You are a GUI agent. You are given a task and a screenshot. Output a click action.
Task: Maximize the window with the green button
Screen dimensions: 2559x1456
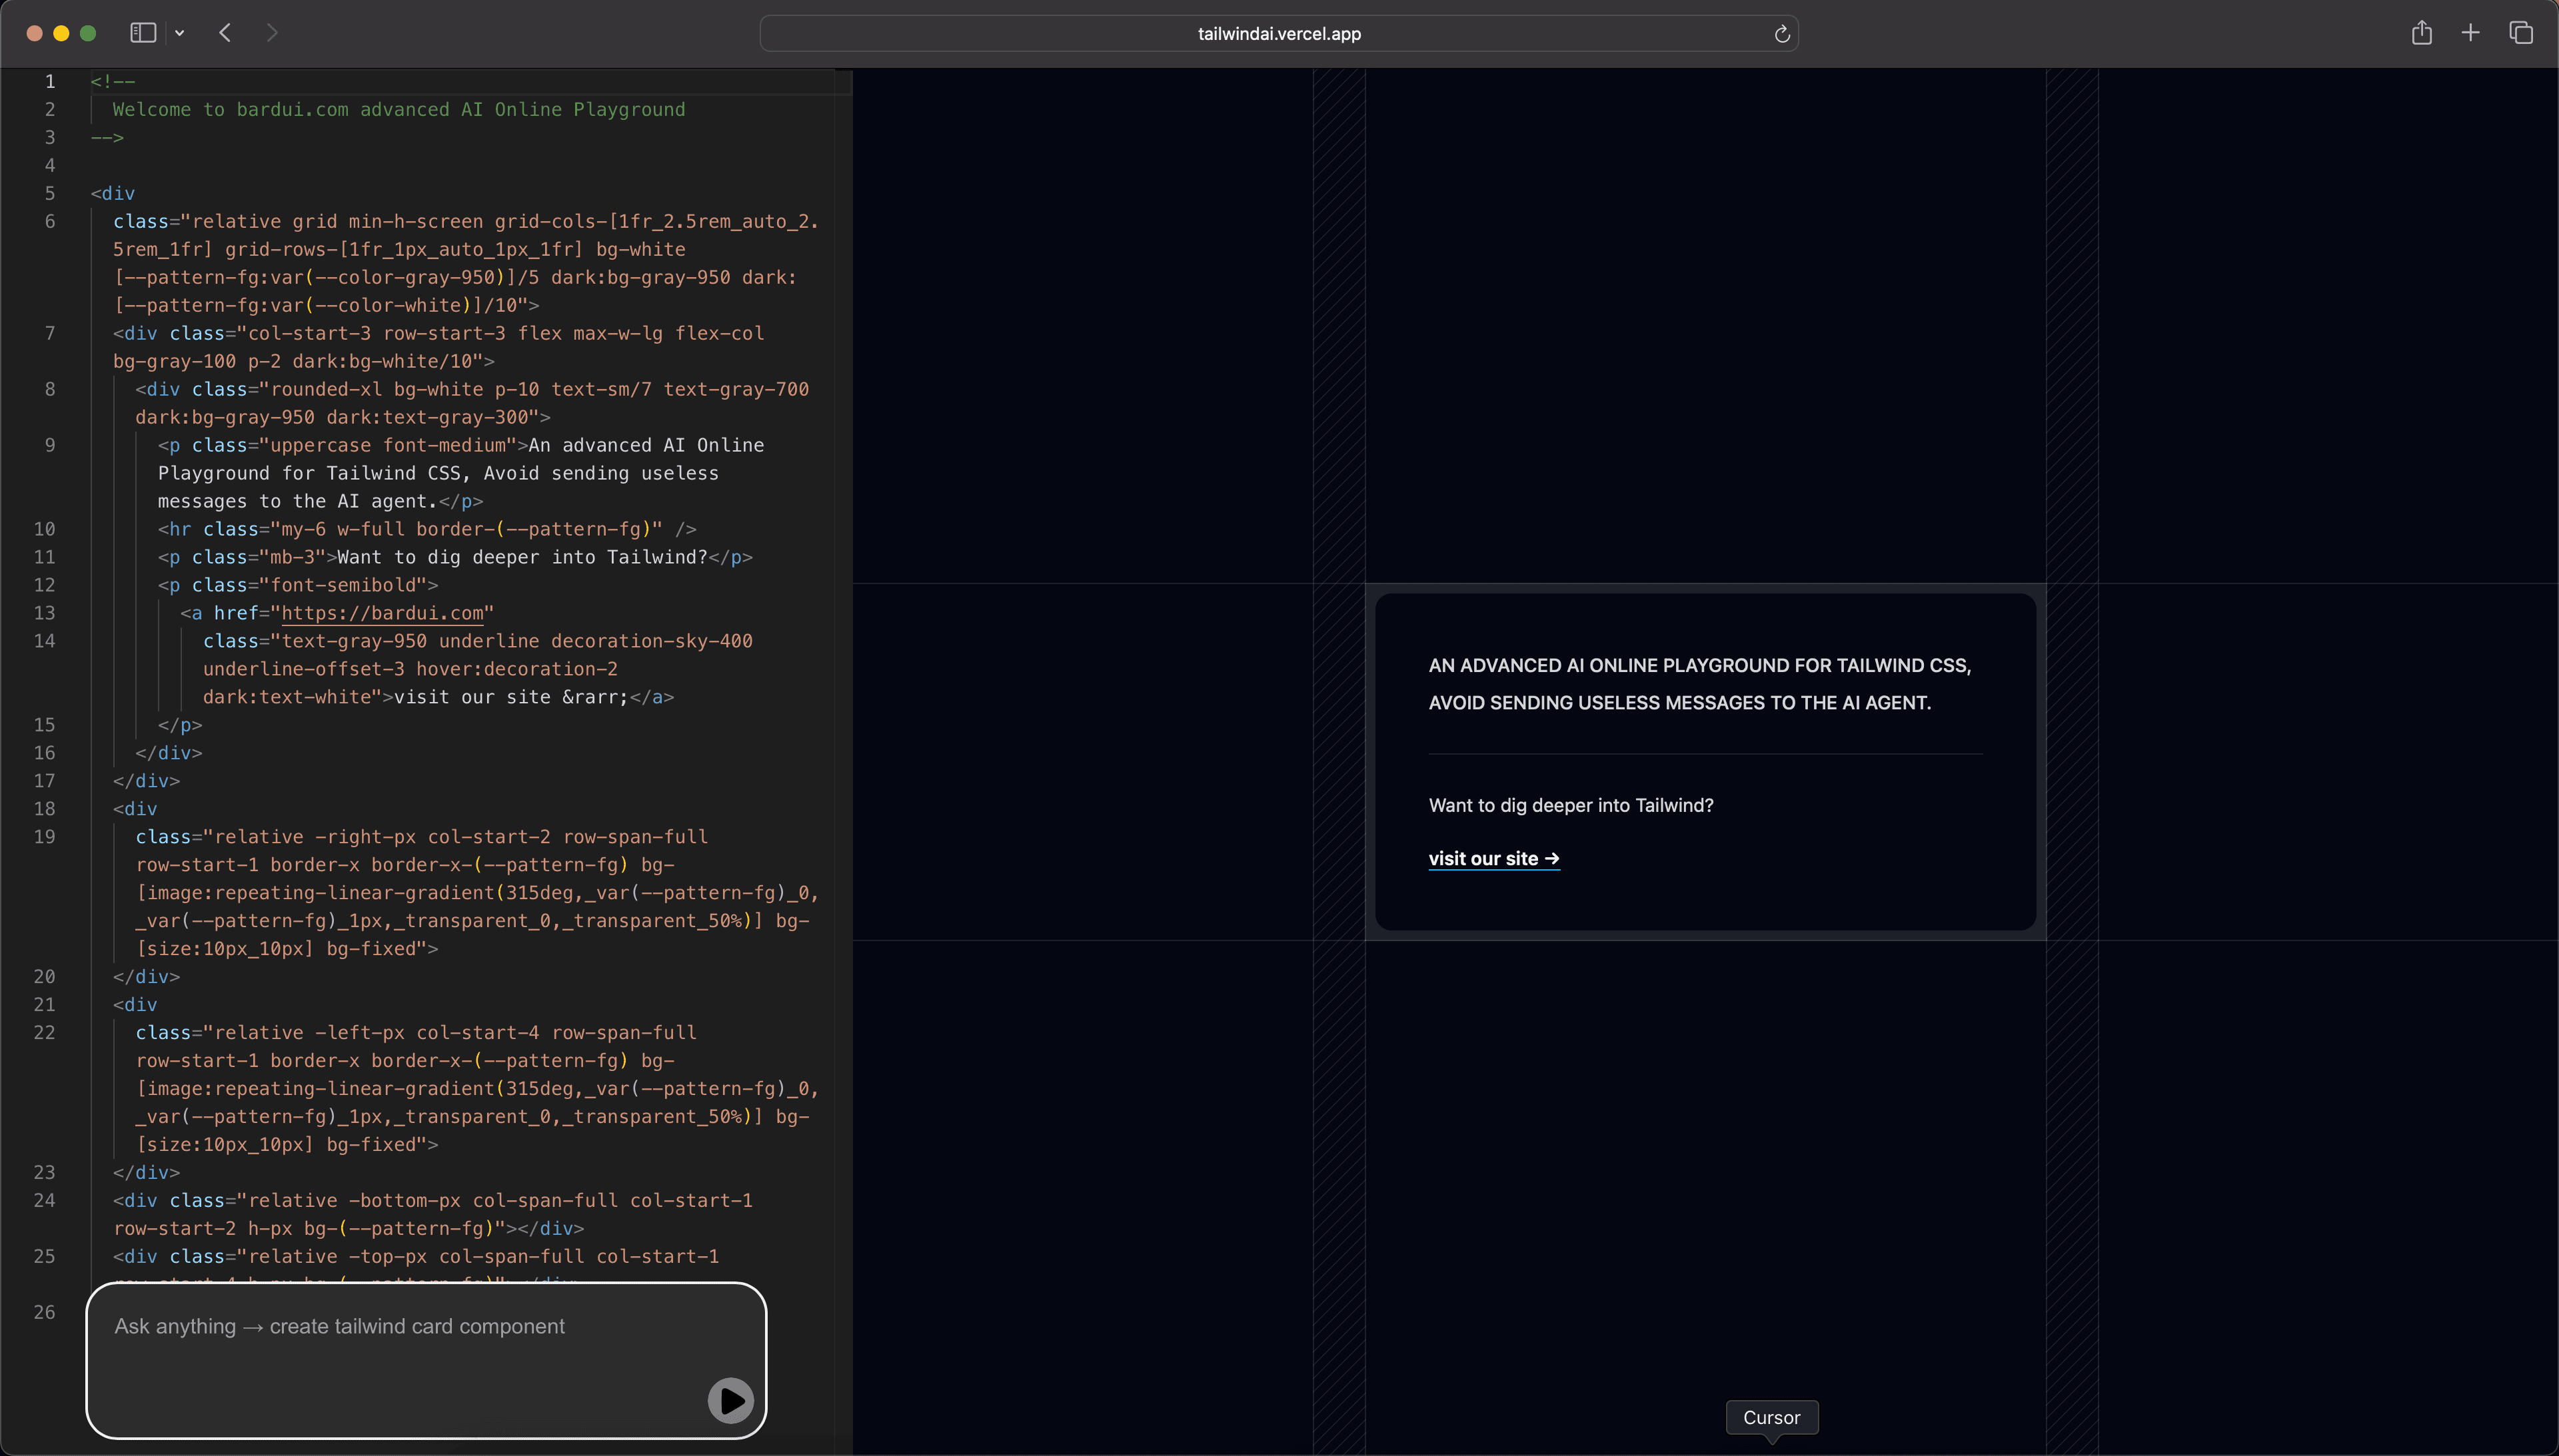pos(88,33)
